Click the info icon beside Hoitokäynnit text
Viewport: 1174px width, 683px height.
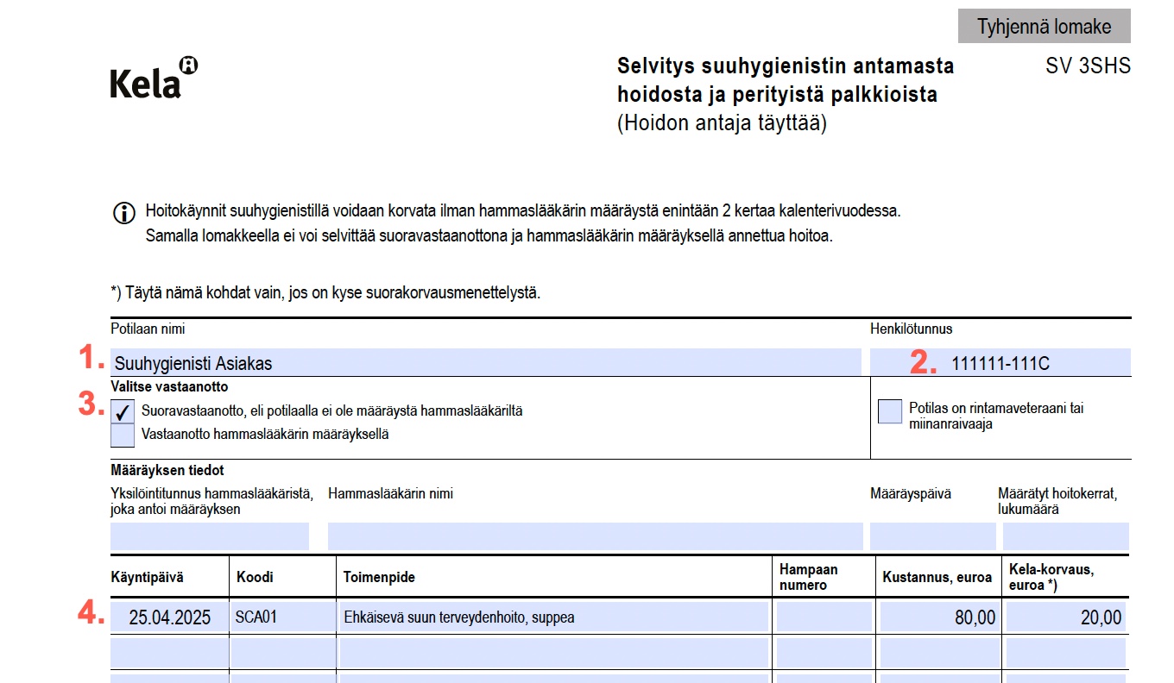(x=124, y=213)
